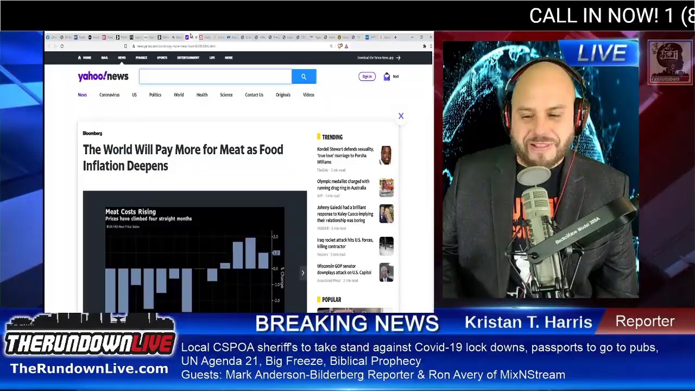
Task: Reload the page with browser refresh icon
Action: 62,46
